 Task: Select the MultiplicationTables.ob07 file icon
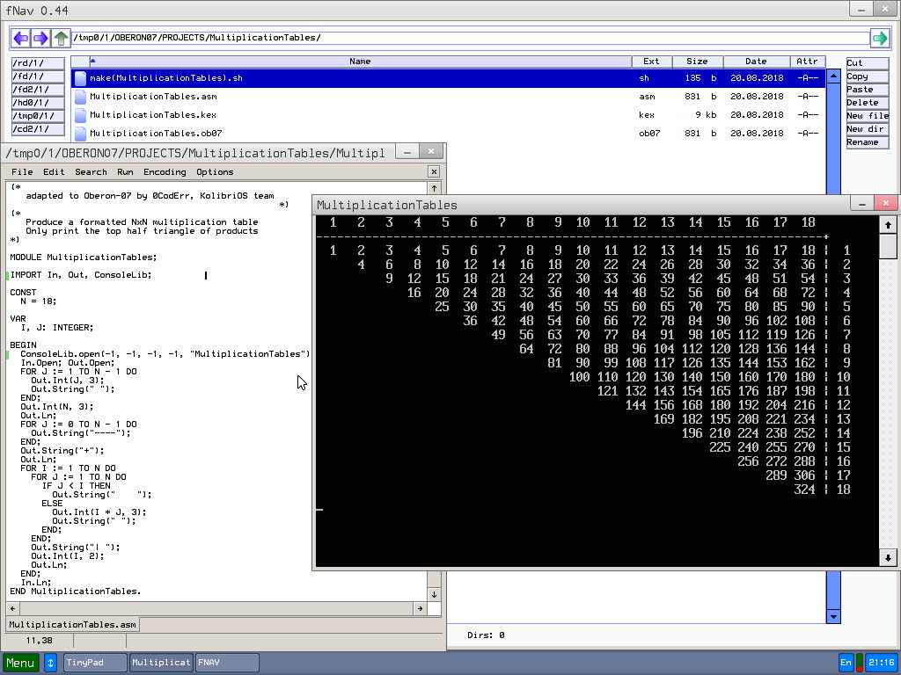pos(81,134)
